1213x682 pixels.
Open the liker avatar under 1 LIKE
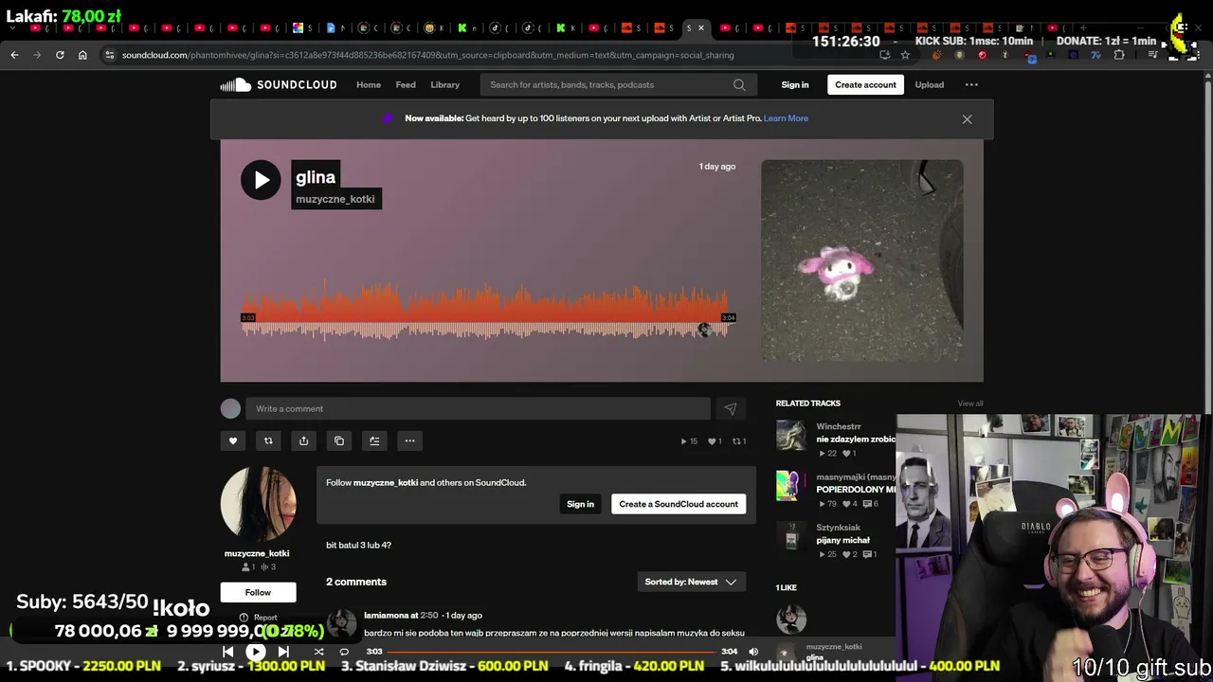791,619
